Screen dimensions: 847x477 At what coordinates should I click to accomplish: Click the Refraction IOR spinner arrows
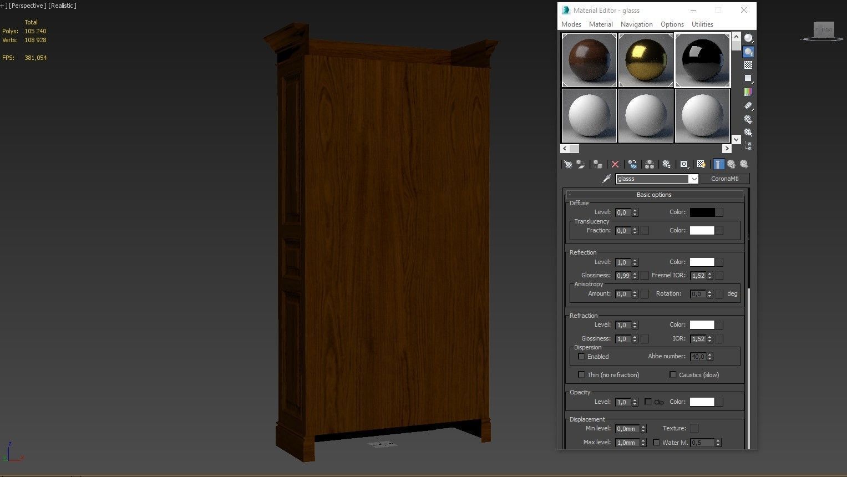(709, 339)
